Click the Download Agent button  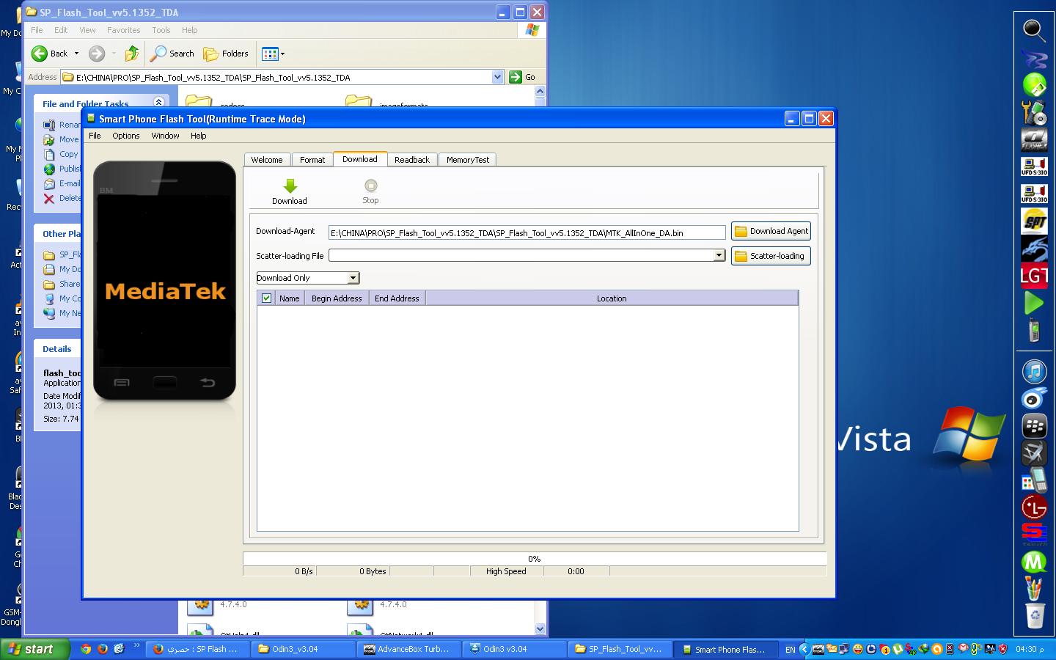pos(771,231)
